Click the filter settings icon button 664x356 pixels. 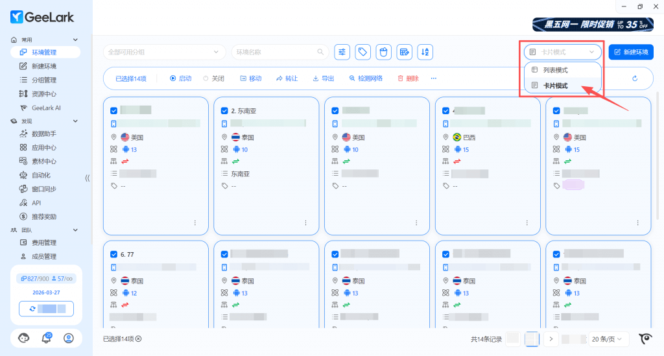pos(342,52)
